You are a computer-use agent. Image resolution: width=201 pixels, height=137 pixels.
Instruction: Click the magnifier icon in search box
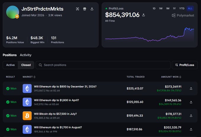click(40, 65)
